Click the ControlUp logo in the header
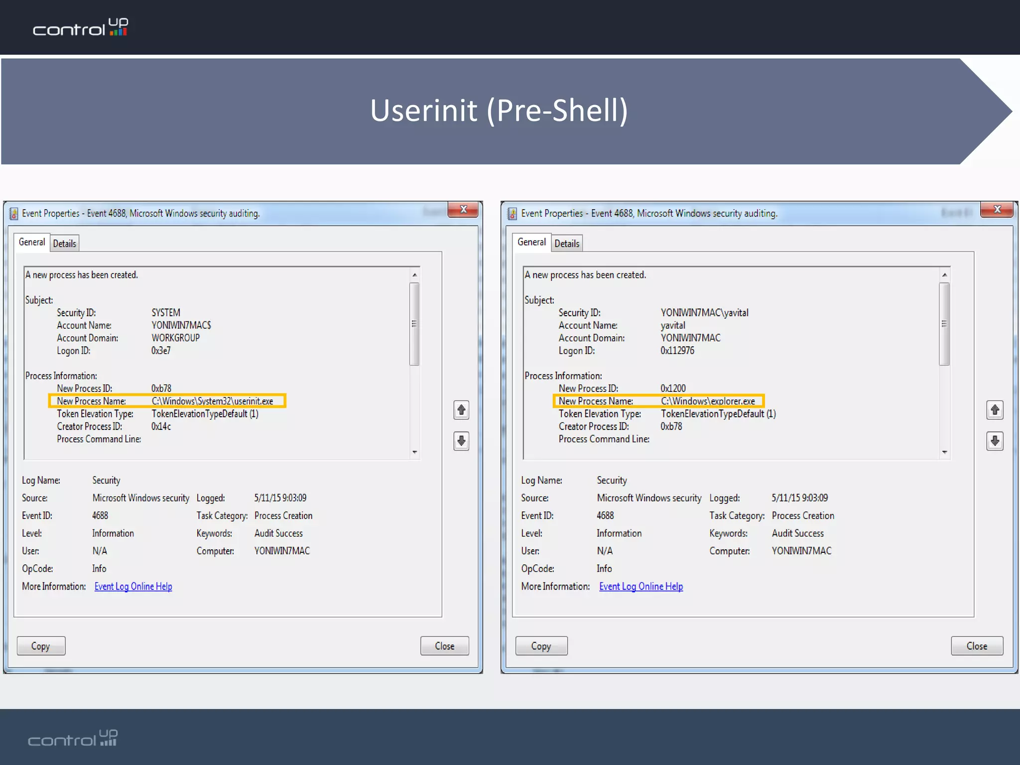Viewport: 1020px width, 765px height. pyautogui.click(x=81, y=27)
